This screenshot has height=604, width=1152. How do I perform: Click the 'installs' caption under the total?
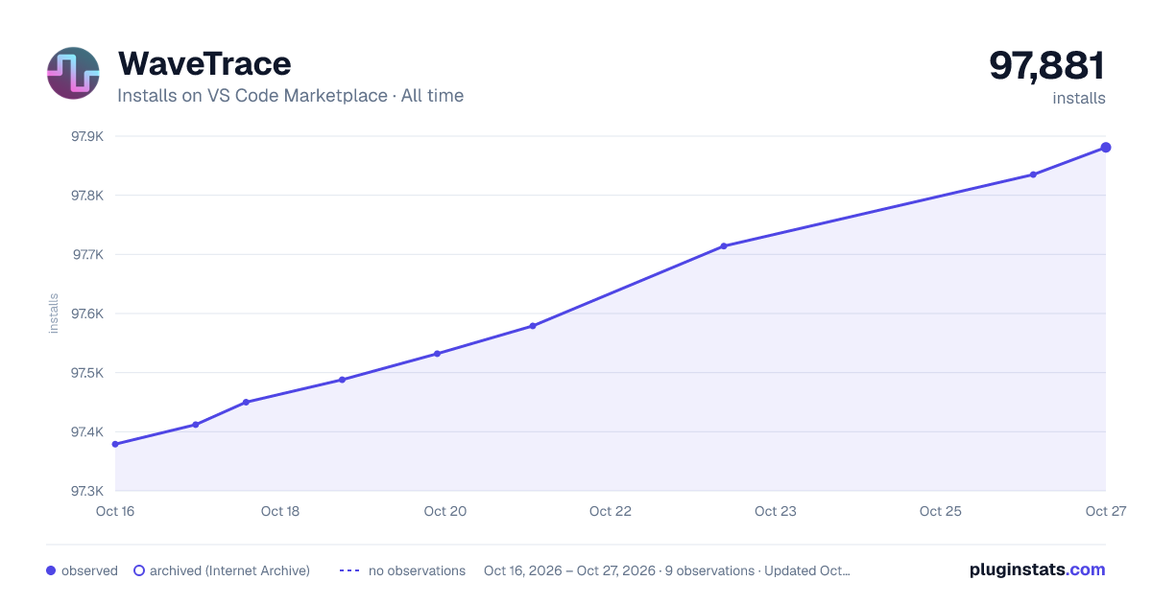pyautogui.click(x=1079, y=98)
